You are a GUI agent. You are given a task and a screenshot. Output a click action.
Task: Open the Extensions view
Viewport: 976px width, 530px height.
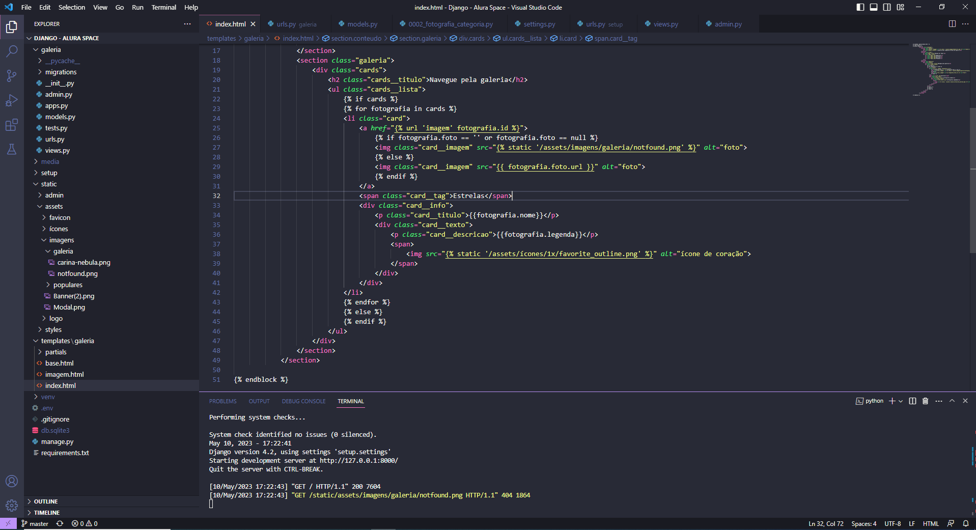click(x=12, y=125)
